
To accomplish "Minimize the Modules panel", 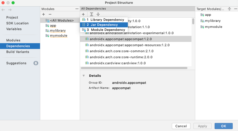I will tap(77, 9).
